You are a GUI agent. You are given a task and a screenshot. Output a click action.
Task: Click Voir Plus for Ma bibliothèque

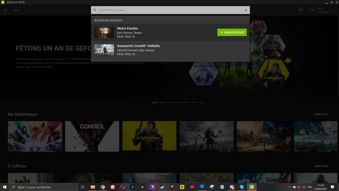321,114
